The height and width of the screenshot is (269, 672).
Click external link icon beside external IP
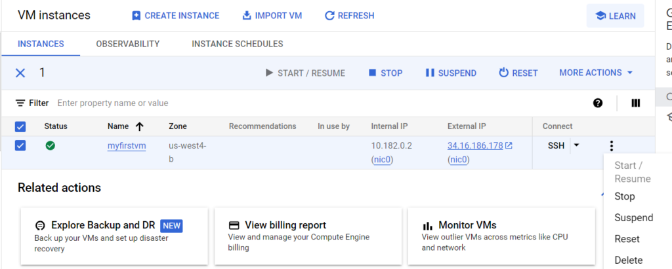pyautogui.click(x=509, y=146)
